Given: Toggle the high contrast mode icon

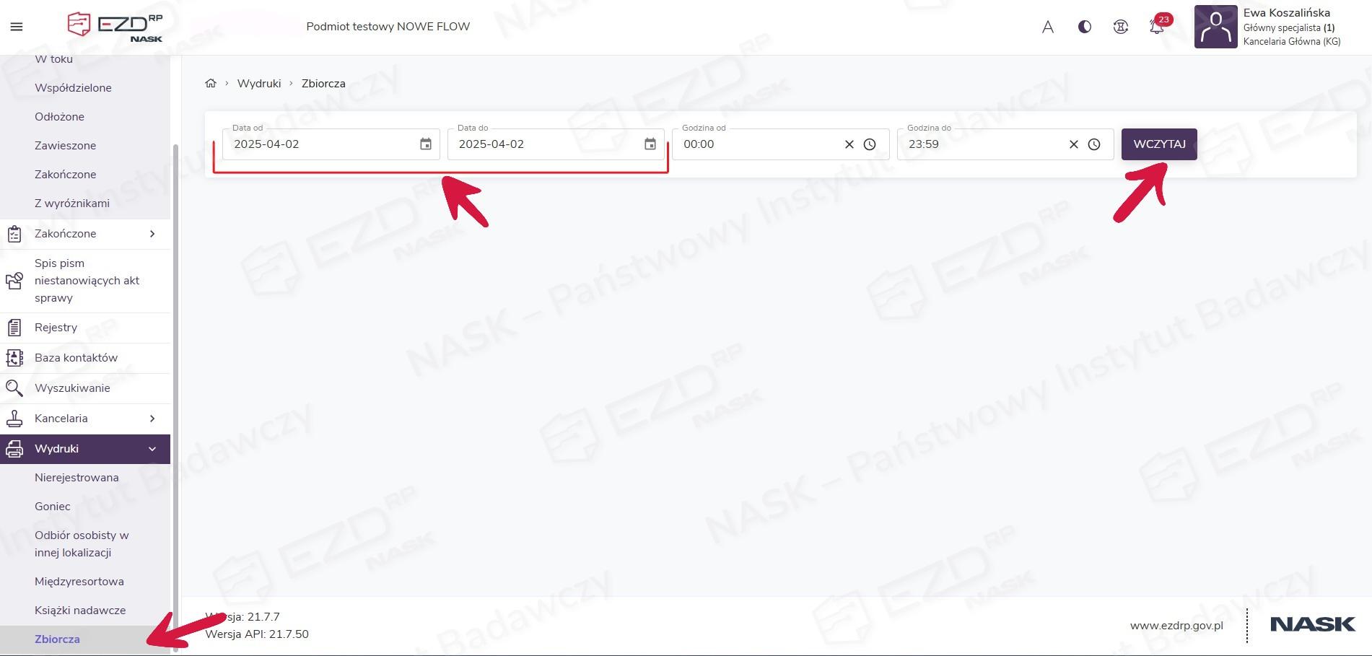Looking at the screenshot, I should tap(1084, 27).
